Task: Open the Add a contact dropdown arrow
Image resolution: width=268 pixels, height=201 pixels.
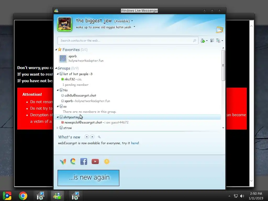Action: tap(207, 41)
